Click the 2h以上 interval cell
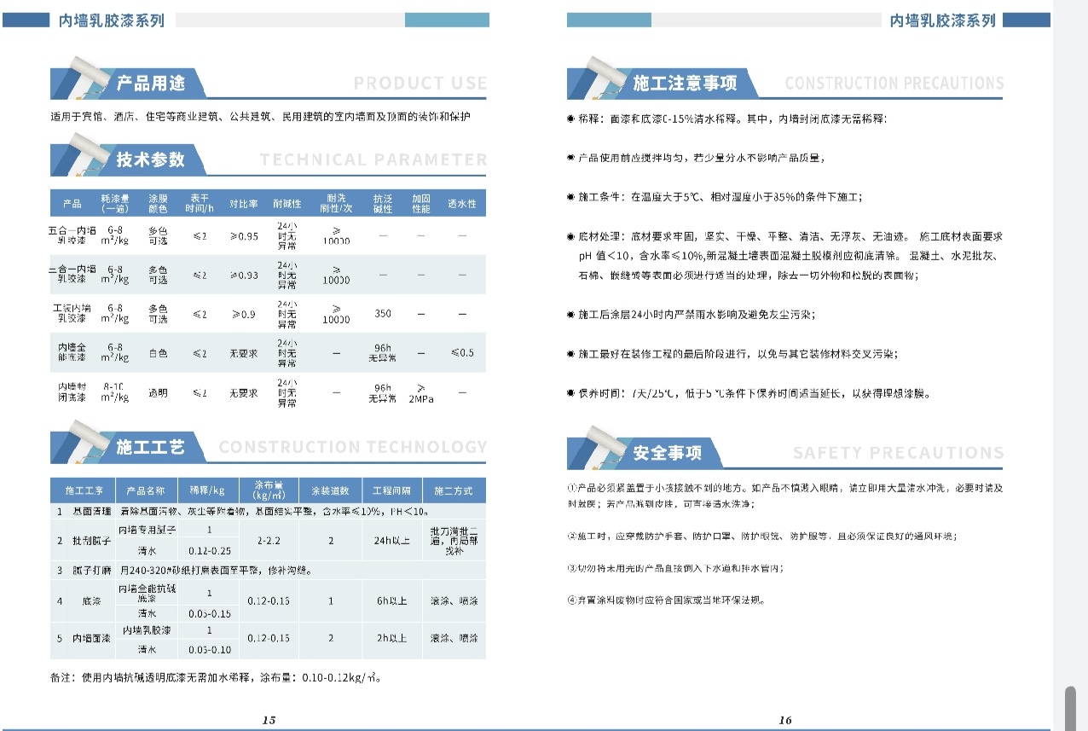The height and width of the screenshot is (731, 1088). 392,638
